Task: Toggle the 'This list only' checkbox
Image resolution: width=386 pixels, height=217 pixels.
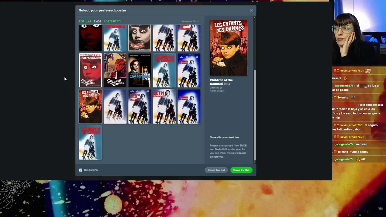Action: (x=81, y=170)
